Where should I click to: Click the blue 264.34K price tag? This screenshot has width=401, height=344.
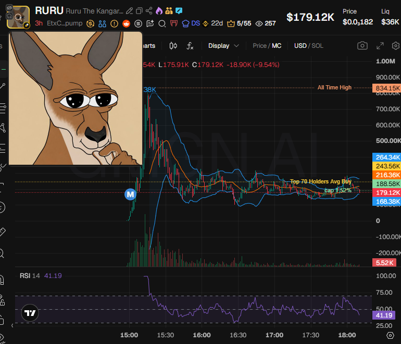[386, 157]
